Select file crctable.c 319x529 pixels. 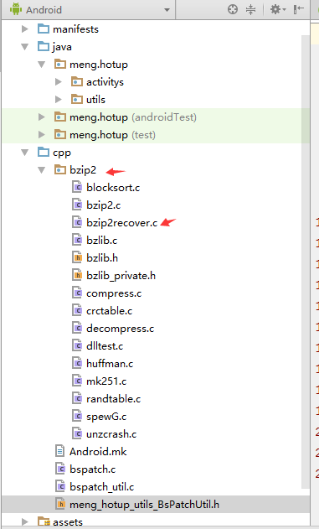click(x=109, y=311)
